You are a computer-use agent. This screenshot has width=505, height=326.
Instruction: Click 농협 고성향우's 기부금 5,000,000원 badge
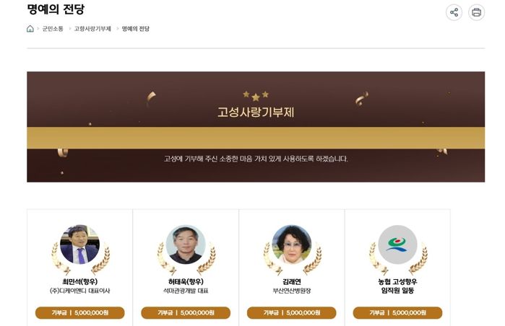coord(398,312)
